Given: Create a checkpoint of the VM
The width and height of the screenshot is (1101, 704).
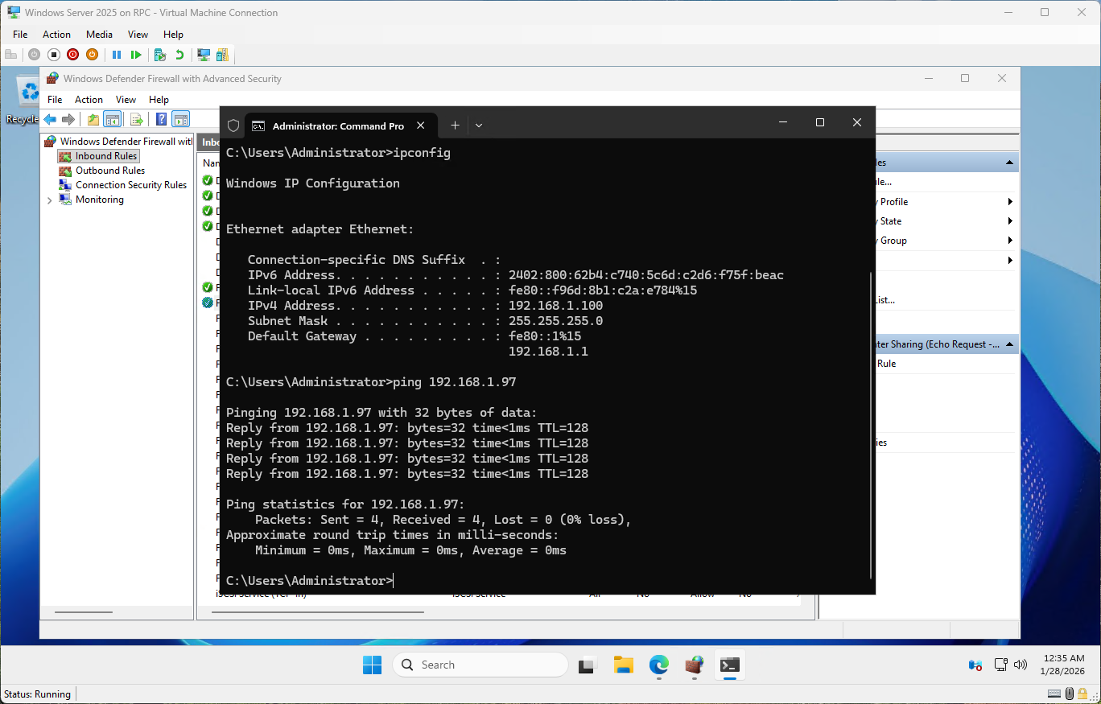Looking at the screenshot, I should point(160,54).
